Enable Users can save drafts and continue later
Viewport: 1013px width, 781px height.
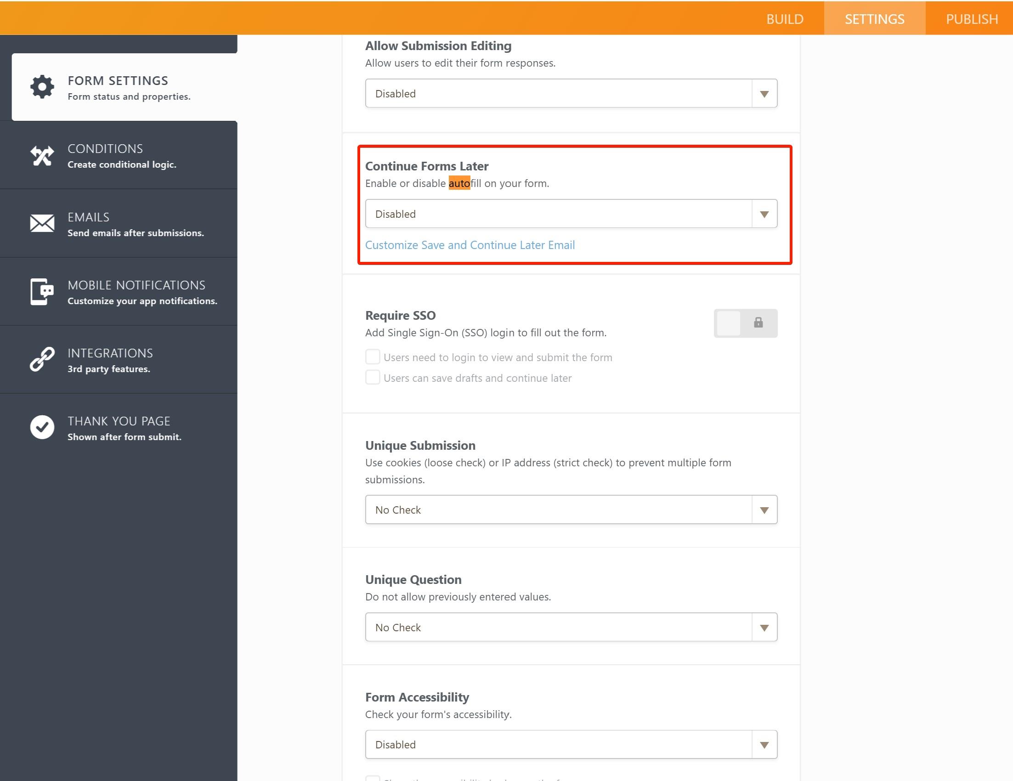coord(373,378)
